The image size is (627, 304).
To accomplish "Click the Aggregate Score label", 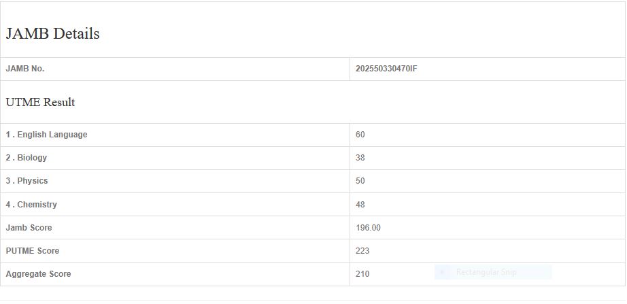I will pyautogui.click(x=38, y=274).
